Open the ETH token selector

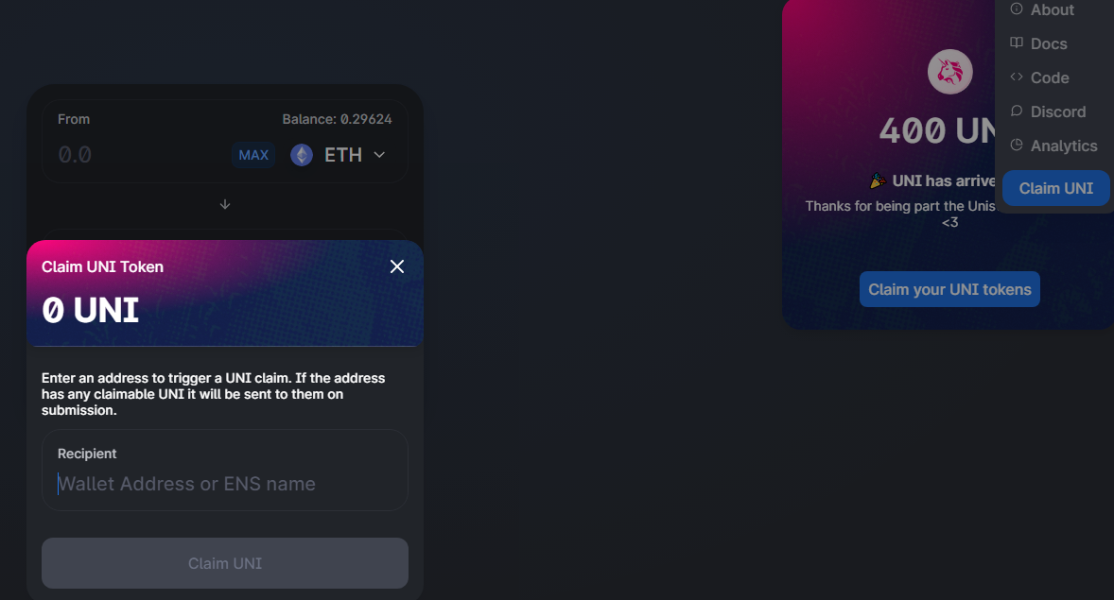pos(339,155)
